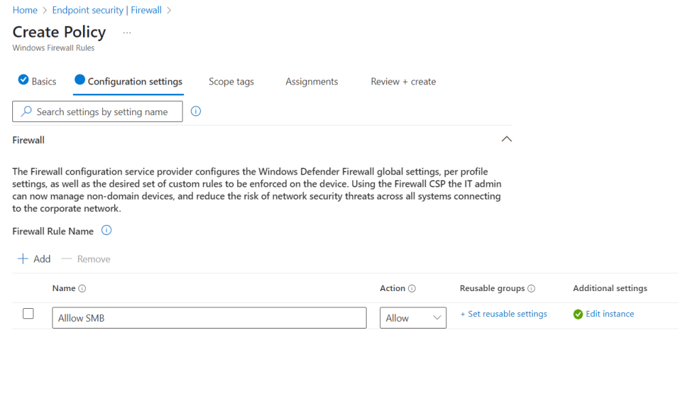Screen dimensions: 697x394
Task: Click the Alllow SMB name text field
Action: tap(209, 318)
